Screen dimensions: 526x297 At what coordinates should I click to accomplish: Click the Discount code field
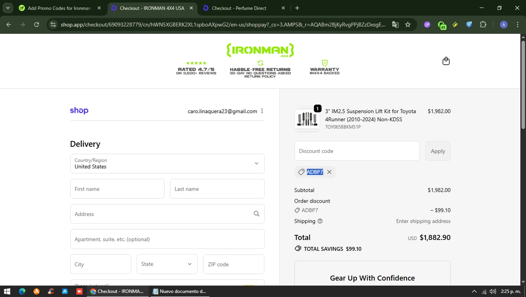click(x=357, y=151)
